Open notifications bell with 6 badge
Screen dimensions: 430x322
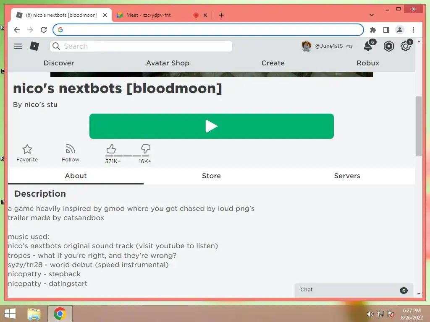tap(368, 46)
